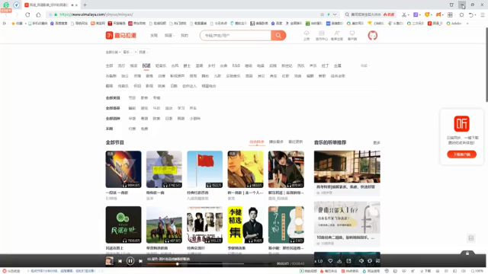Image resolution: width=488 pixels, height=274 pixels.
Task: Filter by 粤语 language
Action: tap(144, 119)
